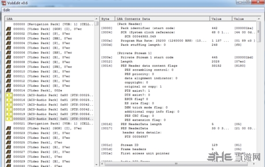Click AC3 audio icon for LBA 000015
The image size is (265, 167).
pos(9,95)
